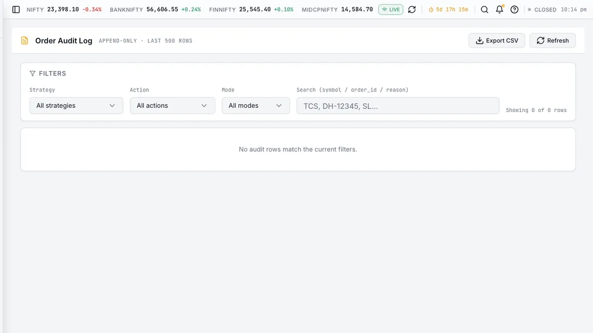The image size is (593, 333).
Task: Click the FINNIFTY 25,545.40 ticker
Action: (251, 10)
